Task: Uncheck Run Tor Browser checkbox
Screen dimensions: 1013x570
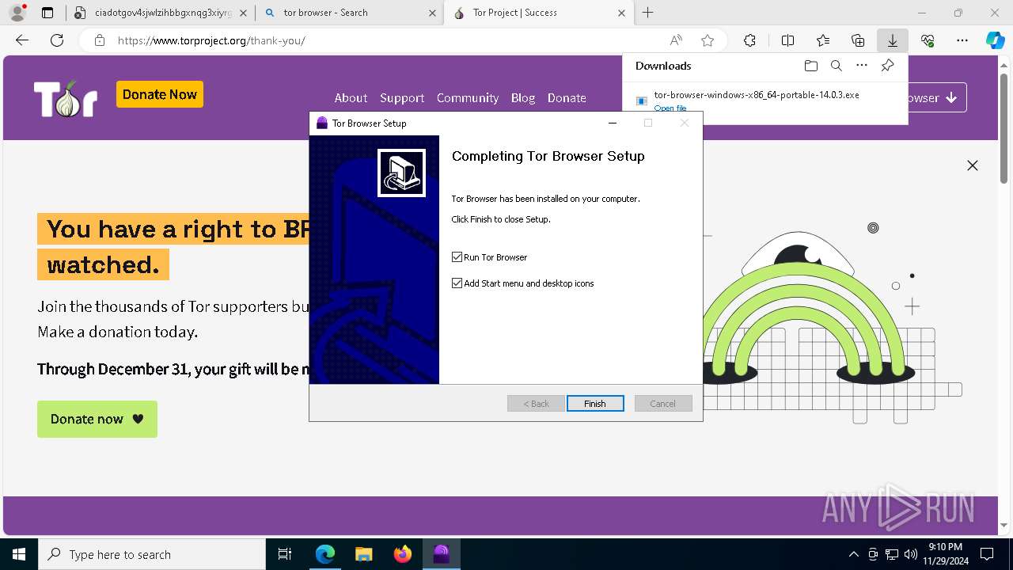Action: click(457, 257)
